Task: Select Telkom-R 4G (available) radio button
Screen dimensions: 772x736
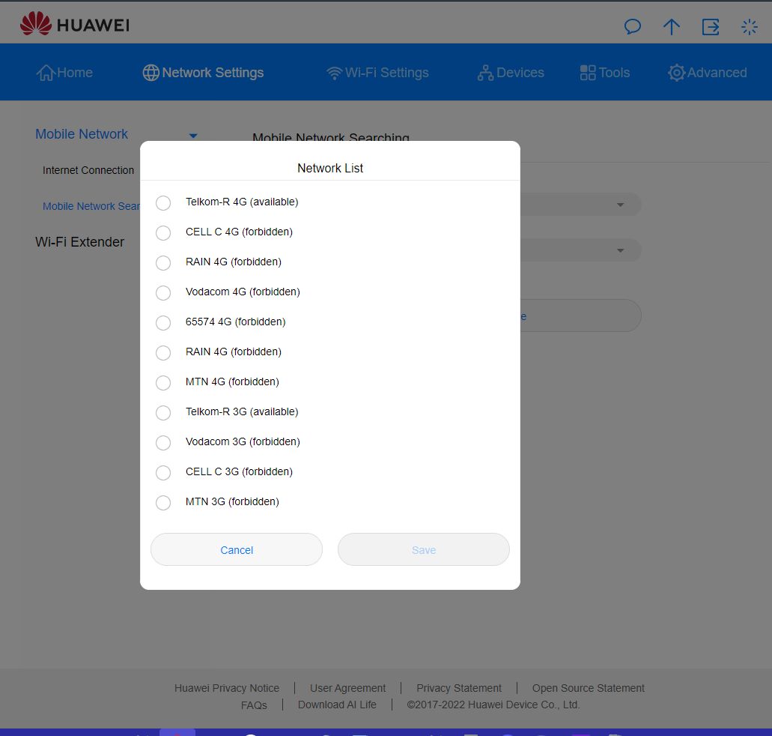Action: tap(163, 202)
